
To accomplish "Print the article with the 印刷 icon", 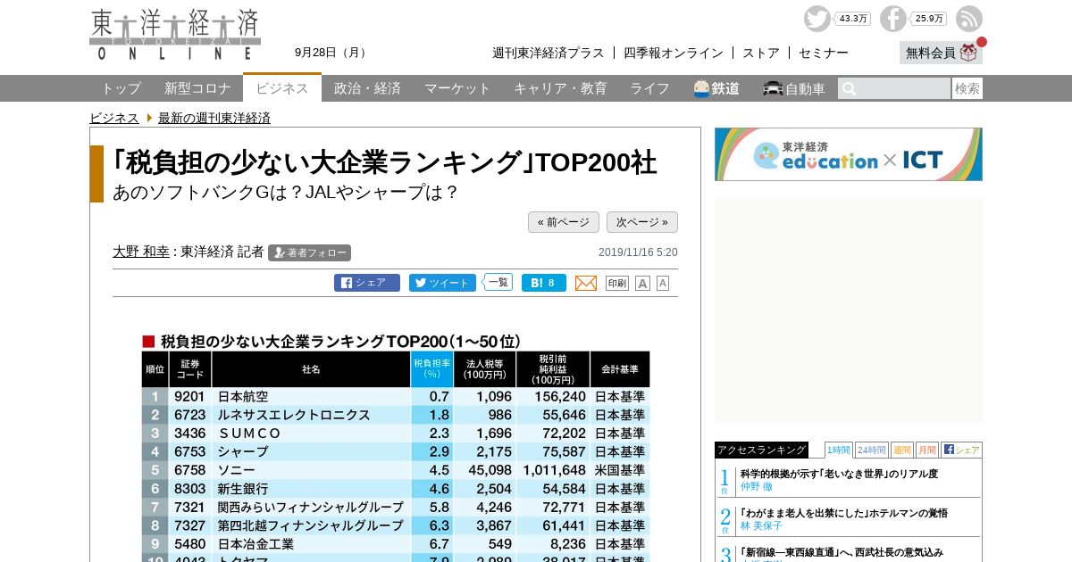I will click(617, 283).
